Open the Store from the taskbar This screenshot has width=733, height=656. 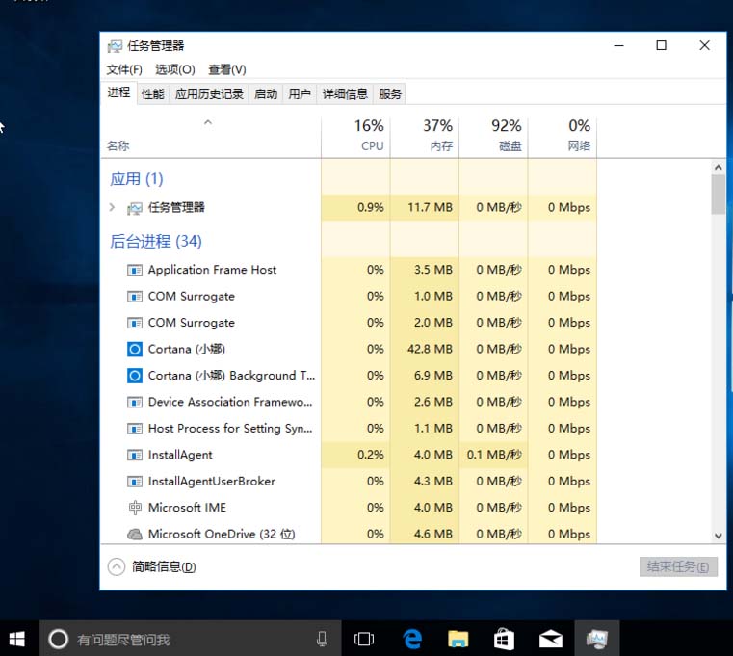click(505, 639)
